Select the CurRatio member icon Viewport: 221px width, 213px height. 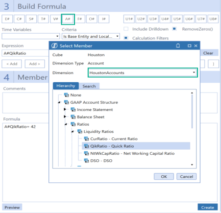[x=86, y=139]
